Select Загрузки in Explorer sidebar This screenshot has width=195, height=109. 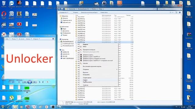click(65, 18)
